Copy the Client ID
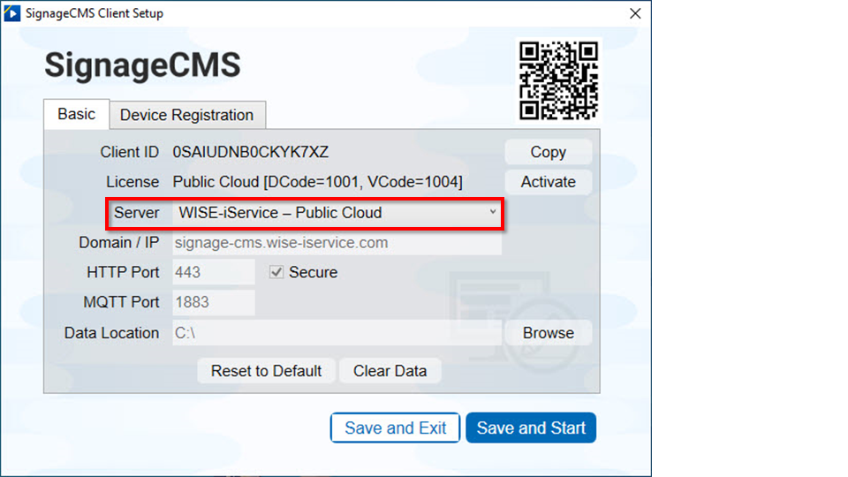This screenshot has width=848, height=477. [x=548, y=152]
